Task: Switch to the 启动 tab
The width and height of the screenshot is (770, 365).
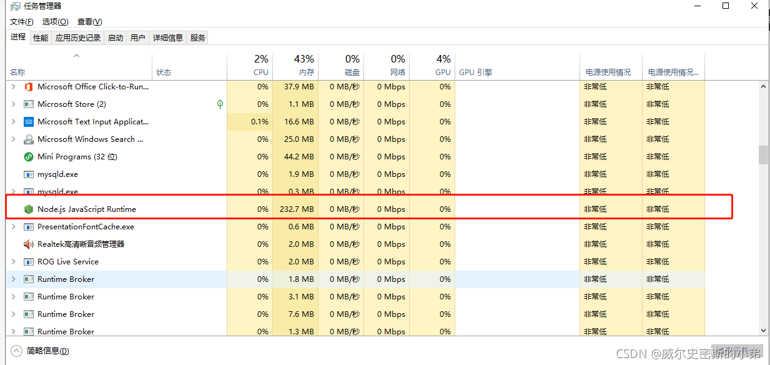Action: 116,37
